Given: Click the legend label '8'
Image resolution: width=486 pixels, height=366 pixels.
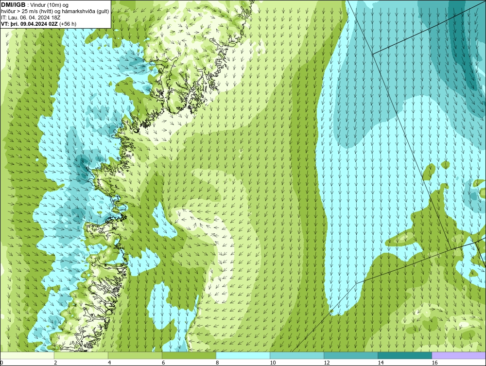Looking at the screenshot, I should [x=217, y=363].
